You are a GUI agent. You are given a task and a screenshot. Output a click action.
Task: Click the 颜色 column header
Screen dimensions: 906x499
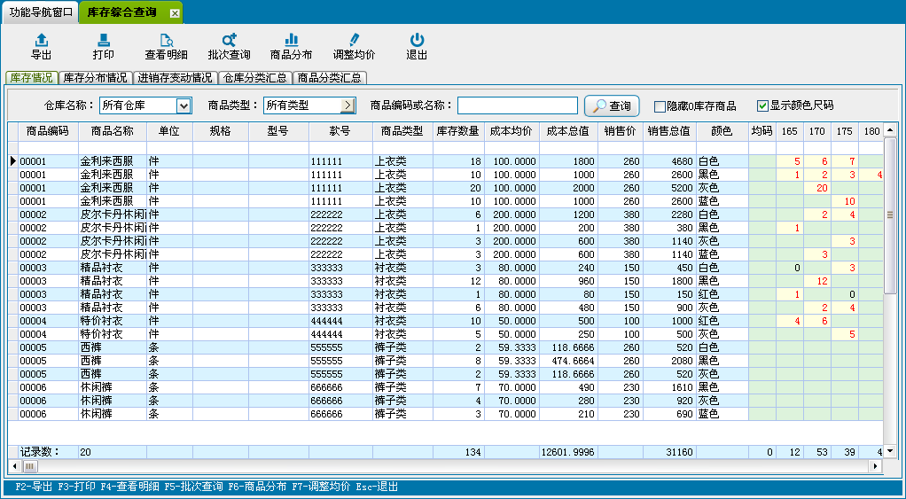(x=722, y=131)
